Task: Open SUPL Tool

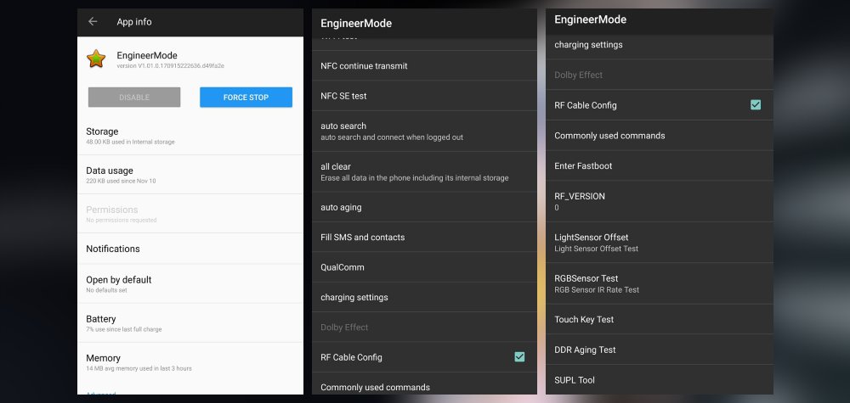Action: 660,380
